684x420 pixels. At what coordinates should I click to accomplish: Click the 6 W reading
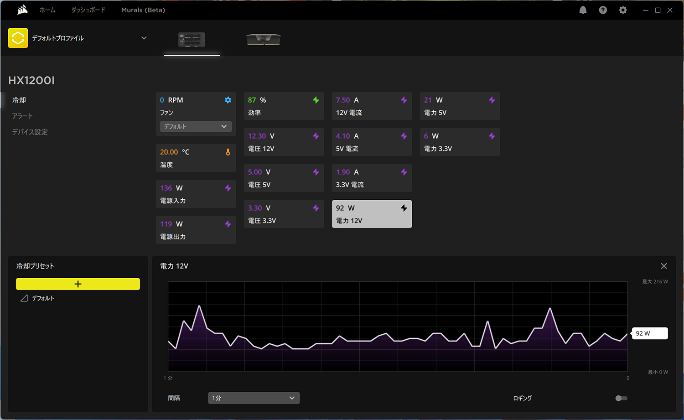(x=431, y=136)
